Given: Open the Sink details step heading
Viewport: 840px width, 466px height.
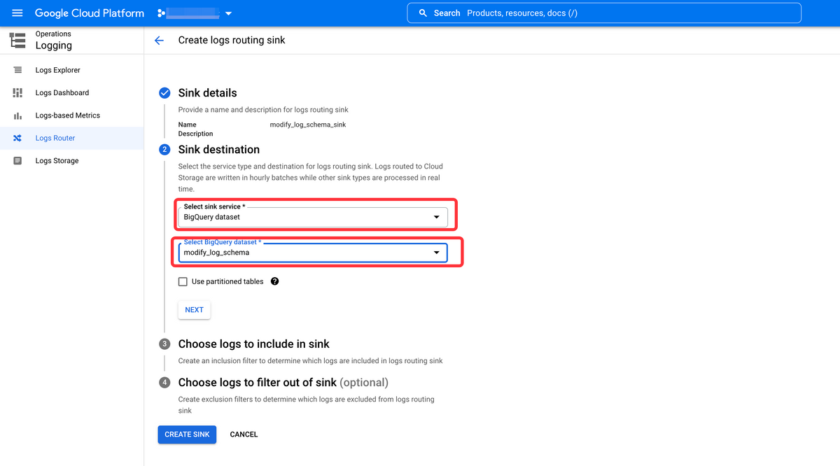Looking at the screenshot, I should click(x=207, y=93).
